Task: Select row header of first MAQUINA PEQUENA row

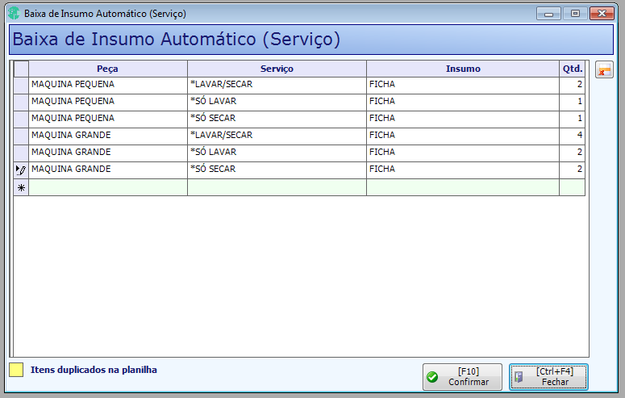Action: [x=21, y=86]
